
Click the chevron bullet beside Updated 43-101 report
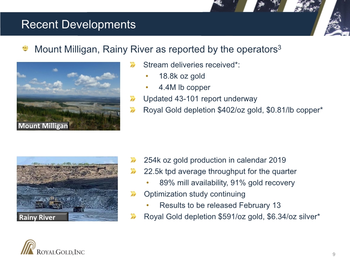(x=133, y=99)
